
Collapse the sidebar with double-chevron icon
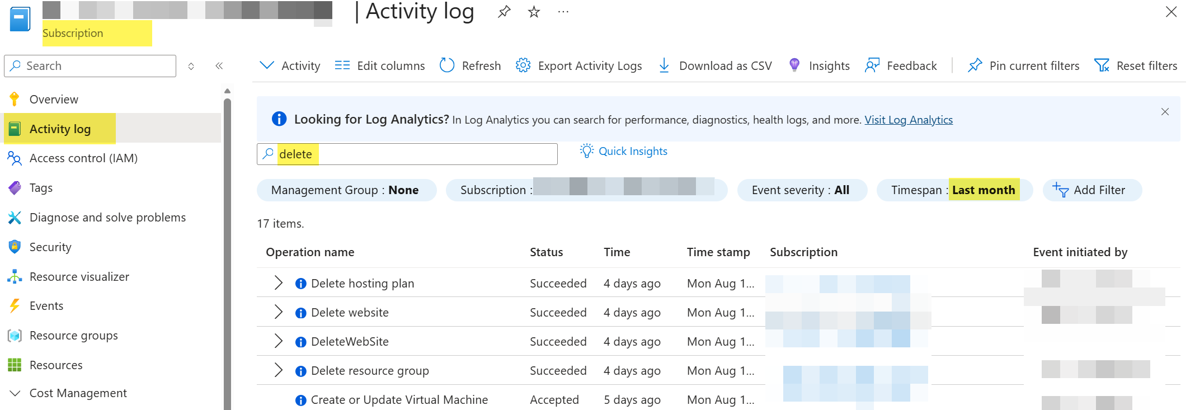219,66
